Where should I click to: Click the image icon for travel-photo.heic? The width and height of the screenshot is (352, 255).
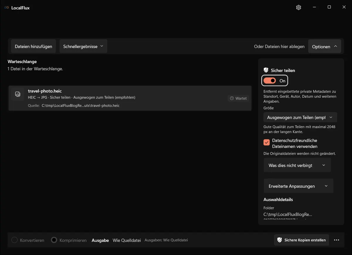[18, 94]
